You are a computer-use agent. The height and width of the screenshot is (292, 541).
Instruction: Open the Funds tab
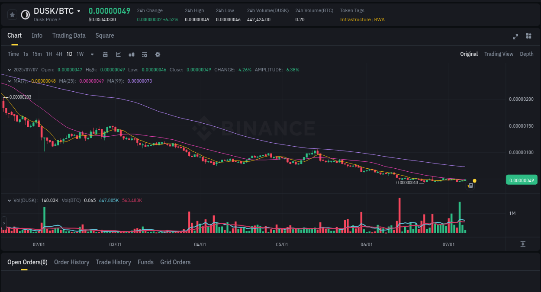click(x=145, y=262)
